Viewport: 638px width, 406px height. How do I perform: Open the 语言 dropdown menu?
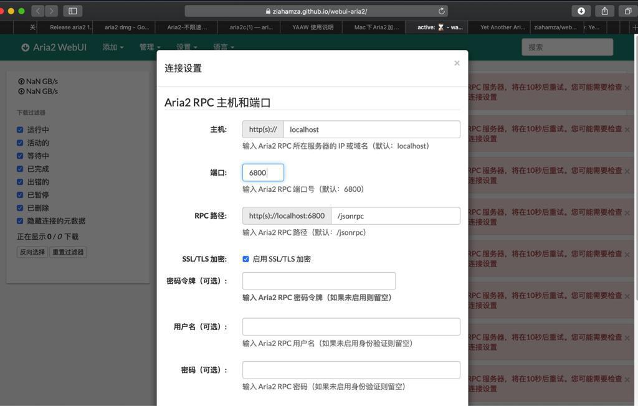click(224, 47)
